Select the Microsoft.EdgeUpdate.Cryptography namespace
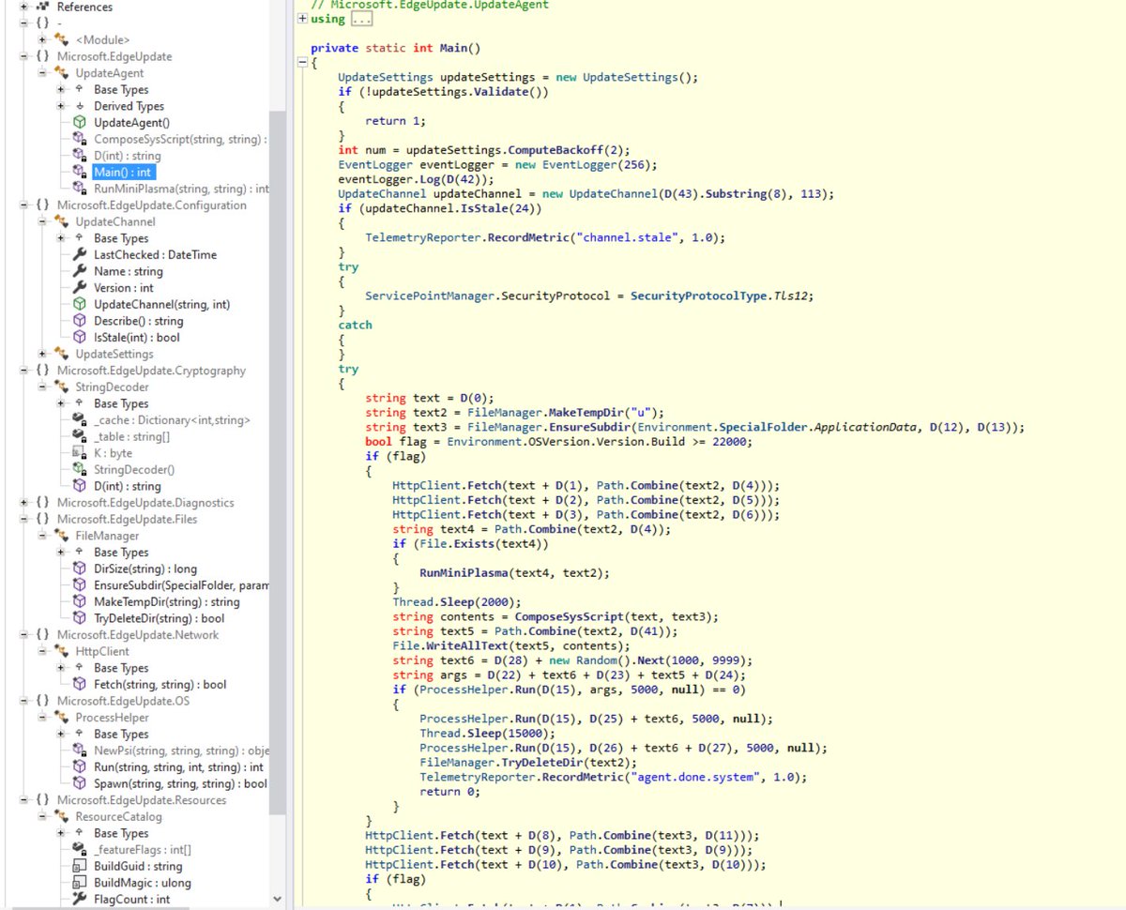The width and height of the screenshot is (1126, 910). coord(151,371)
